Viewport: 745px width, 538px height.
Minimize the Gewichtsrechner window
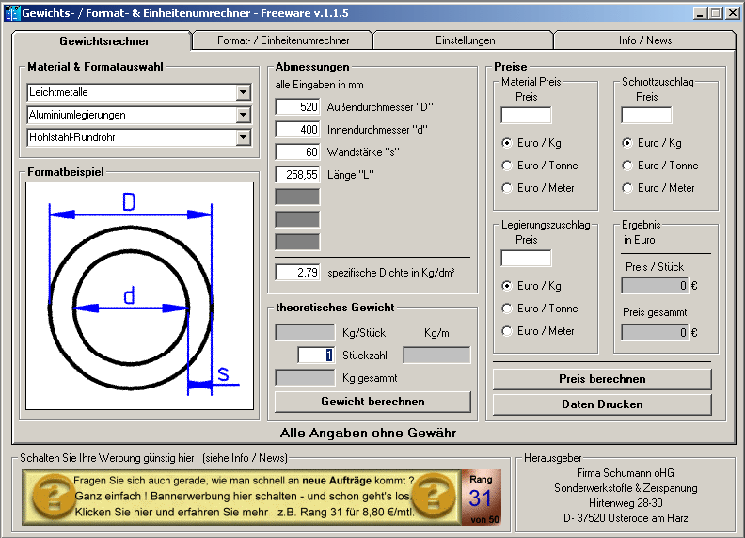coord(700,13)
